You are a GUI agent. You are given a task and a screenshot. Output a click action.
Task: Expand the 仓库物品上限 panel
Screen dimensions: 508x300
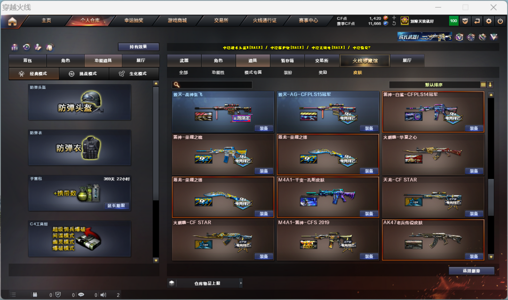click(x=241, y=283)
